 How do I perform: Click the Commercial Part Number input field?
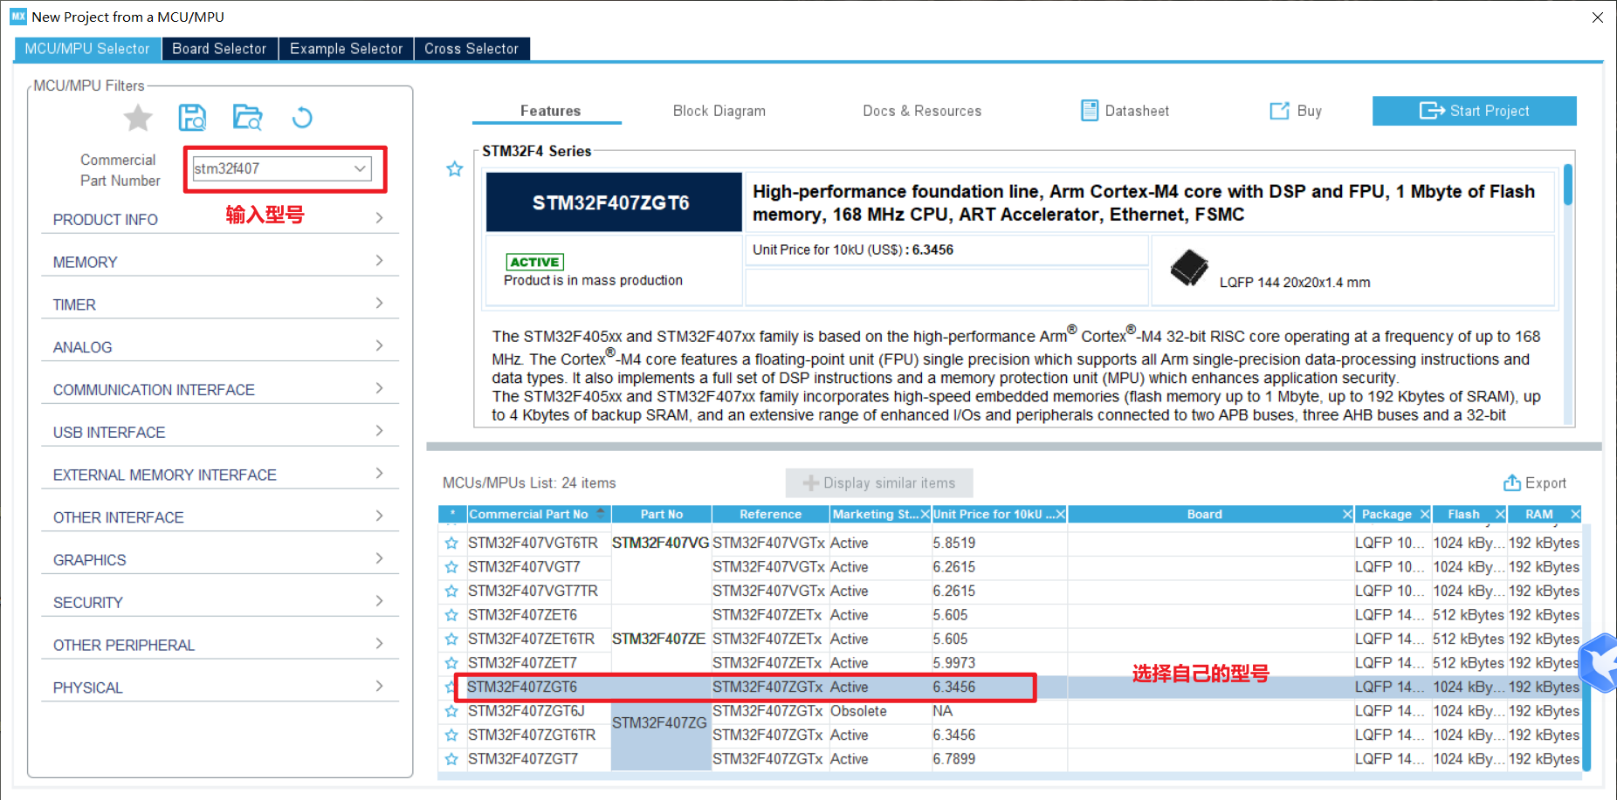tap(283, 168)
